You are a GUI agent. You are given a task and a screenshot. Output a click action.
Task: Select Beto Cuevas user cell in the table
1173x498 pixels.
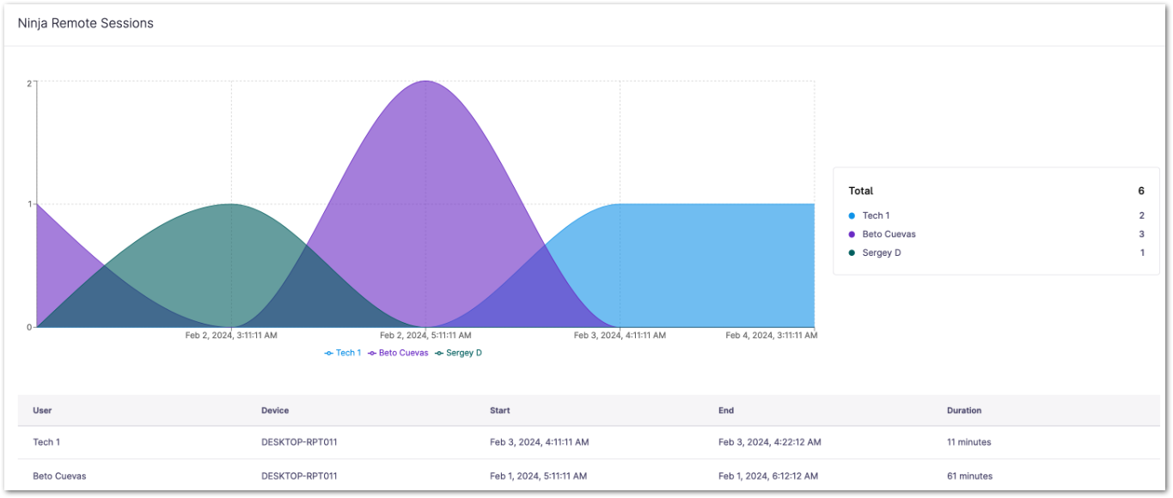point(59,476)
